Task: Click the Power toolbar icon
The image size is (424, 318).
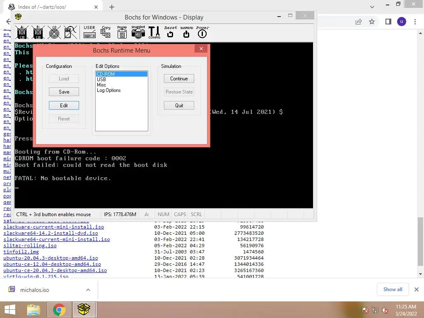Action: (202, 32)
